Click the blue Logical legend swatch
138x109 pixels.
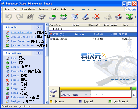(81, 102)
